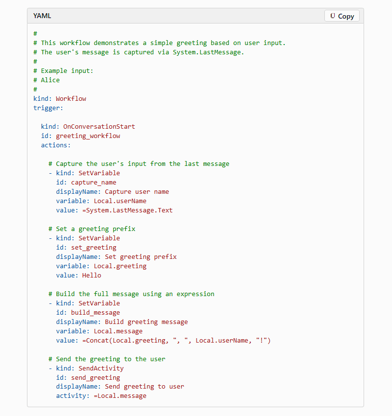
Task: Click comment 'Build the full message using an expression'
Action: (x=131, y=294)
